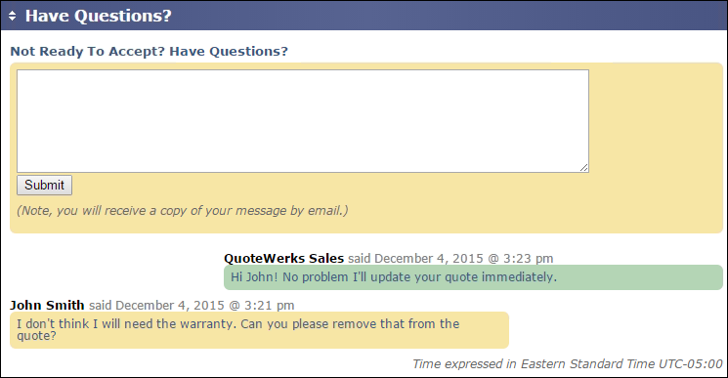The image size is (728, 378).
Task: Click 'UTC-05:00' in the timezone footer
Action: (691, 364)
